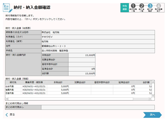The width and height of the screenshot is (168, 121).
Task: Click the 加算金合計 column header
Action: point(80,82)
